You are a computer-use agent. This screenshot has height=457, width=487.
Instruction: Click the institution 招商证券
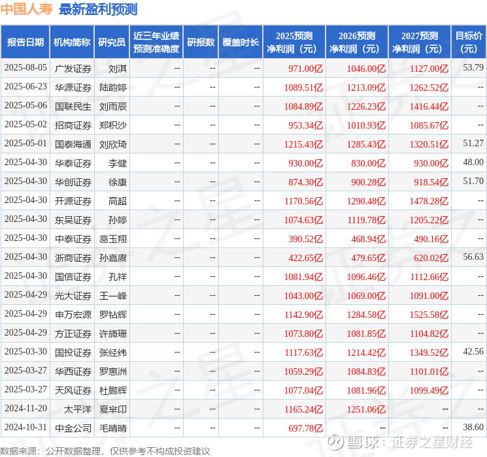pos(73,125)
